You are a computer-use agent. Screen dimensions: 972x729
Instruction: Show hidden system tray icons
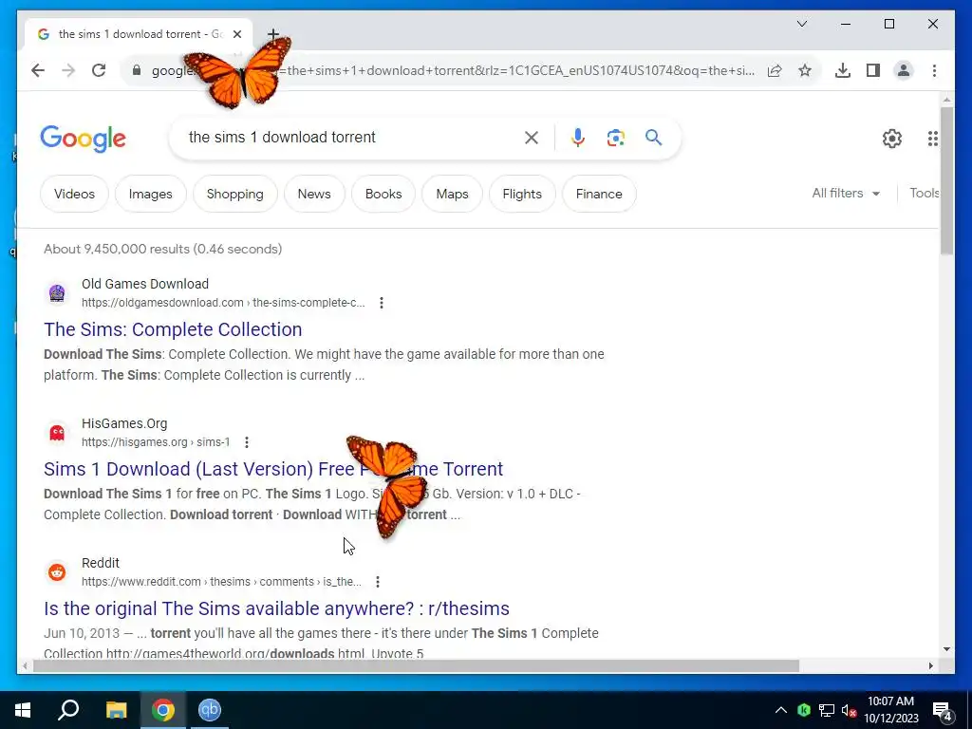point(781,710)
